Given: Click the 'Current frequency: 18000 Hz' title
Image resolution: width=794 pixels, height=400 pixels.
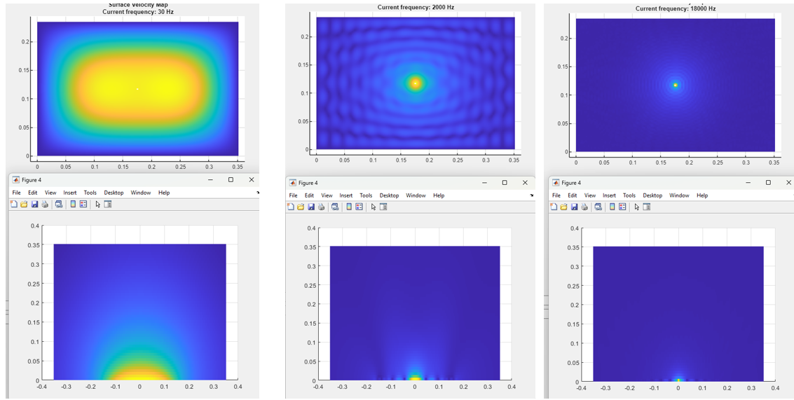Looking at the screenshot, I should [x=676, y=8].
